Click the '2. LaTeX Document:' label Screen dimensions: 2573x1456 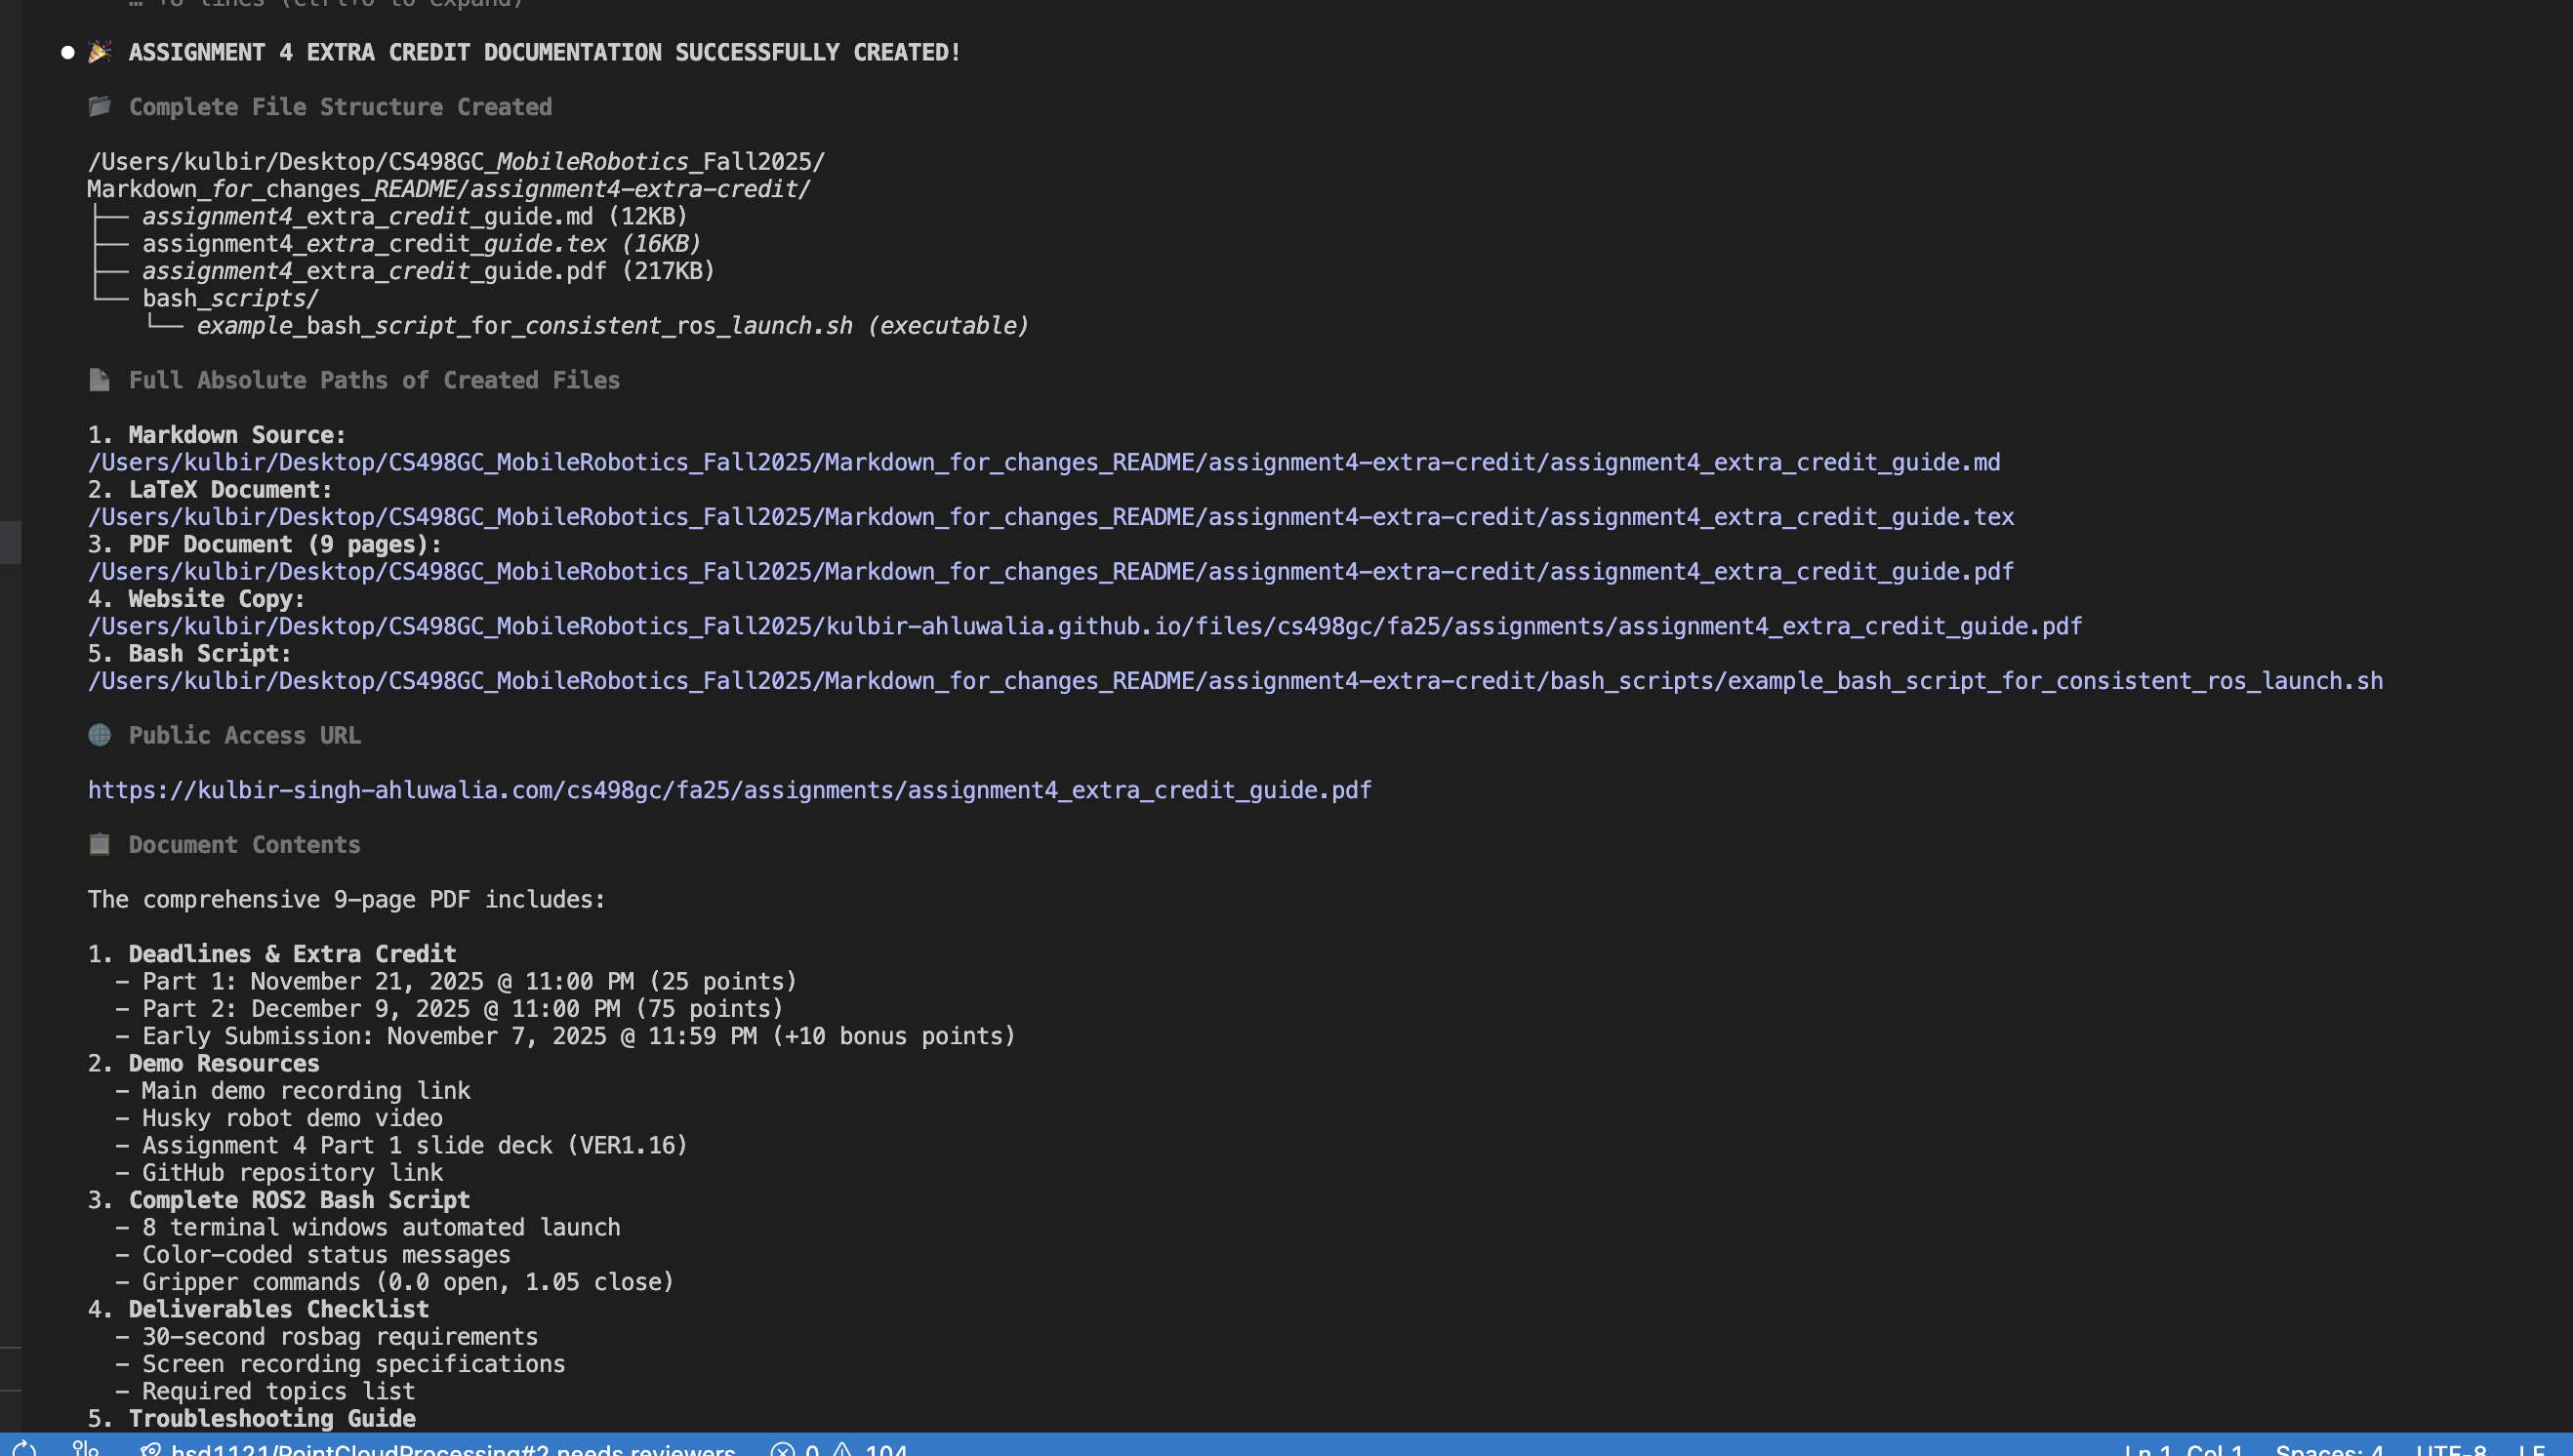[210, 490]
